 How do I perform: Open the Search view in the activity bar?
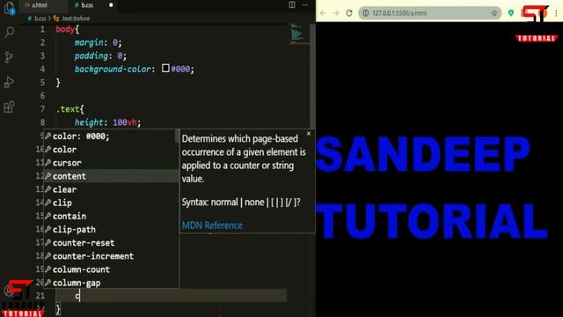pyautogui.click(x=10, y=33)
